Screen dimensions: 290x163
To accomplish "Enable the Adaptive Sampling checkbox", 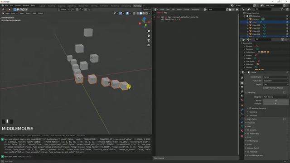I will 250,108.
